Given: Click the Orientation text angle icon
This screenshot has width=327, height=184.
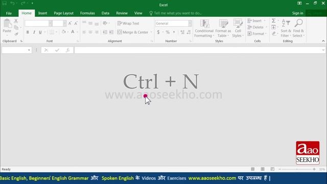Looking at the screenshot, I should [105, 23].
